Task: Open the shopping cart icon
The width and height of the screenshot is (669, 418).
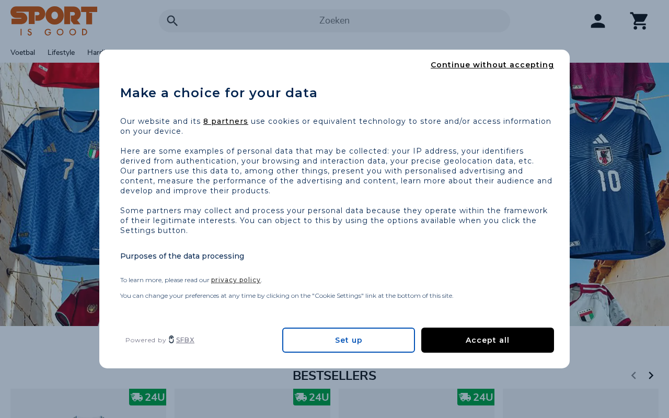Action: click(x=639, y=21)
